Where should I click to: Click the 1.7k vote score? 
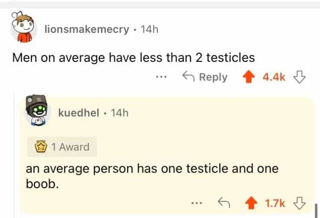(x=274, y=201)
